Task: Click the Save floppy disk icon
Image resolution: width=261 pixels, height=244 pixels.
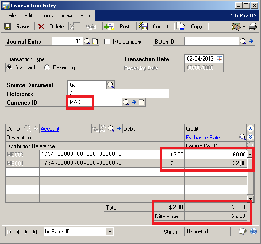Action: [7, 27]
